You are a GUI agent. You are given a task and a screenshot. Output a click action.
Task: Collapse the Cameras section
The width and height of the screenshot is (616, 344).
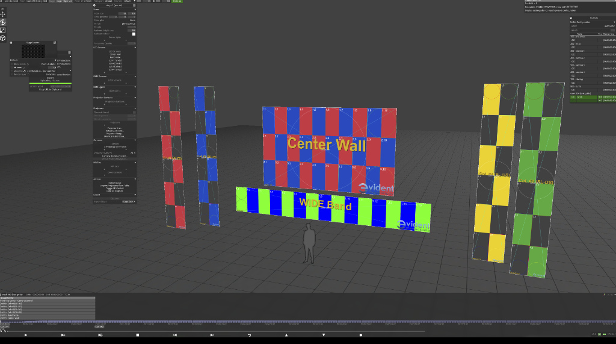pyautogui.click(x=135, y=140)
